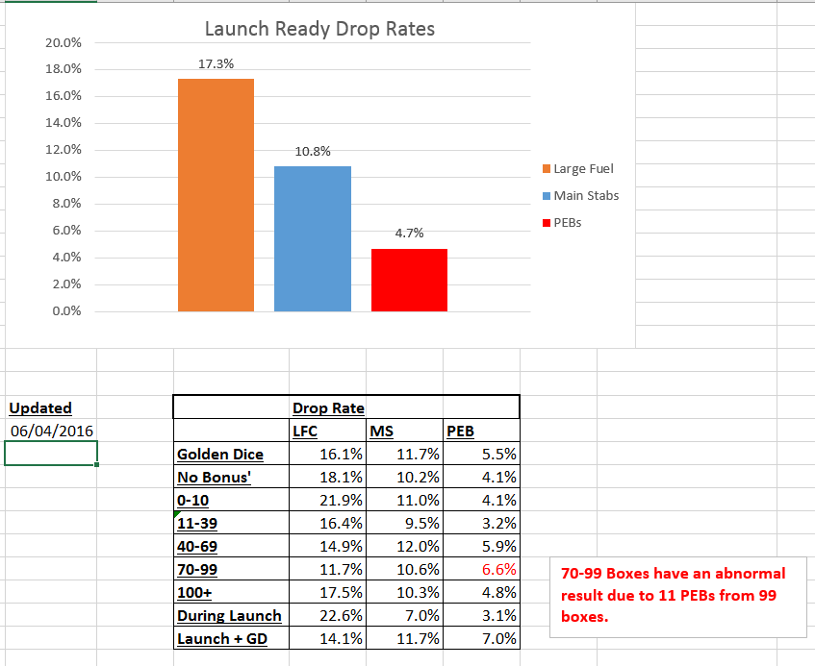Click the LFC column header cell
The width and height of the screenshot is (815, 666).
coord(305,432)
